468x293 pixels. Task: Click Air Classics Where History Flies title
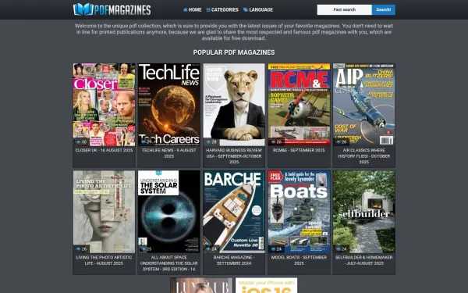(363, 156)
